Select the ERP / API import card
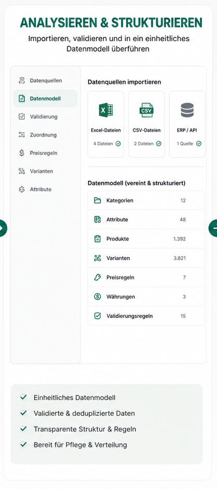The height and width of the screenshot is (489, 217). coord(187,124)
